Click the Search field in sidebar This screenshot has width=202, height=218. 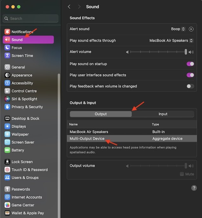click(31, 19)
